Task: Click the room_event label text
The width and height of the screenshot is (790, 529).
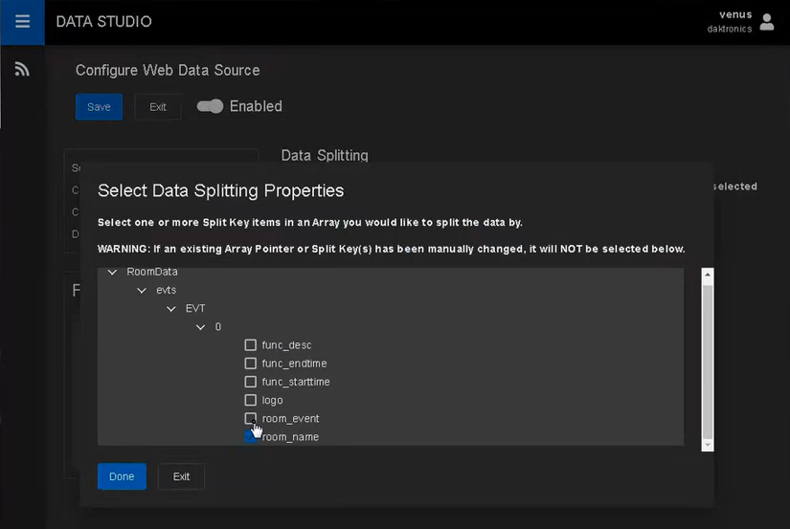Action: pos(291,419)
